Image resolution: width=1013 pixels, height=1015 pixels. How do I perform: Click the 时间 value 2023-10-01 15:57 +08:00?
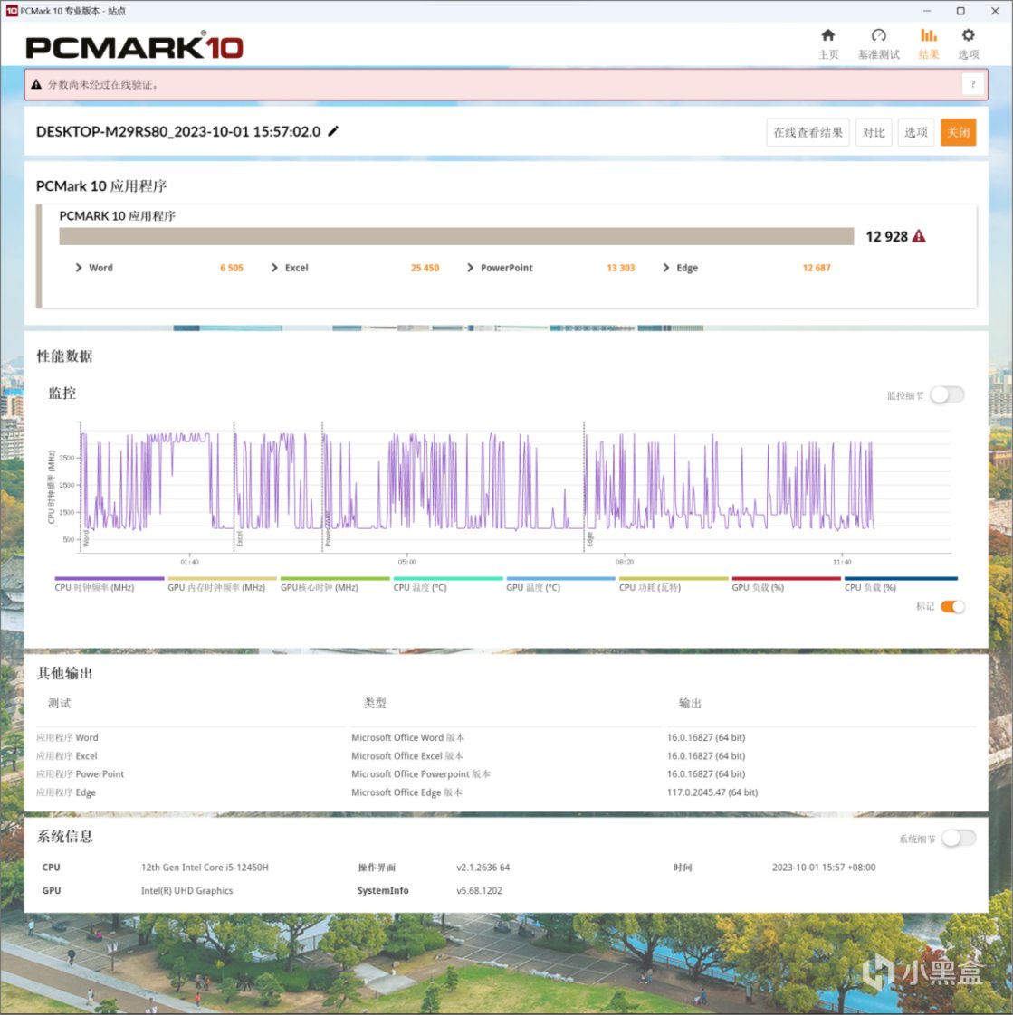tap(823, 867)
